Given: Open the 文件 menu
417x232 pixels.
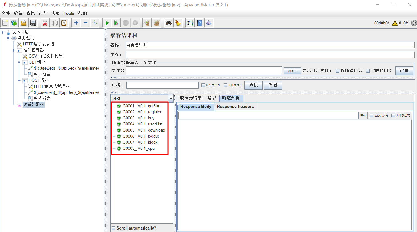Looking at the screenshot, I should (x=6, y=13).
